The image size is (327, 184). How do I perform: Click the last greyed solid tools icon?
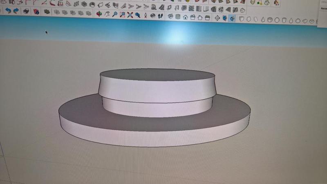coord(89,13)
